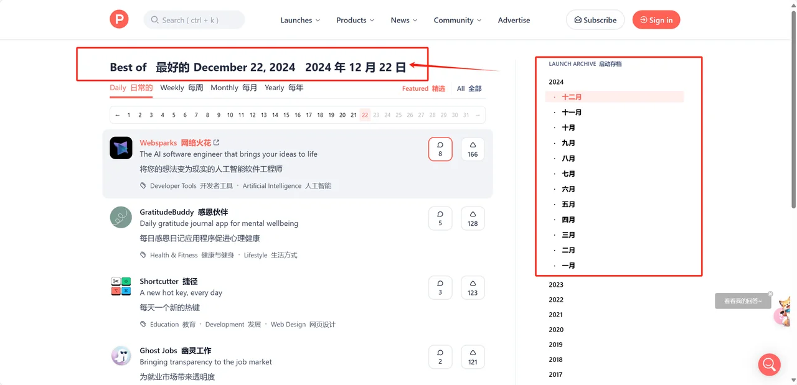Select 十一月 in the launch archive
Image resolution: width=797 pixels, height=385 pixels.
572,113
